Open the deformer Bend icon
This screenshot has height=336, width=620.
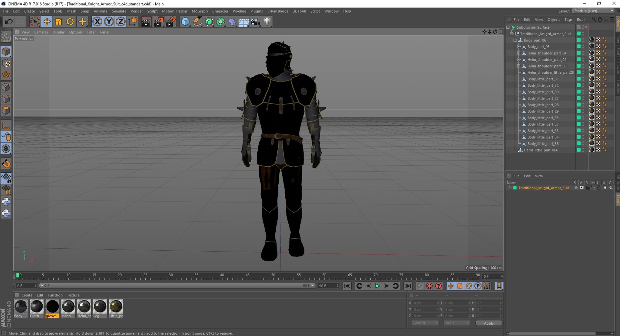pyautogui.click(x=232, y=22)
